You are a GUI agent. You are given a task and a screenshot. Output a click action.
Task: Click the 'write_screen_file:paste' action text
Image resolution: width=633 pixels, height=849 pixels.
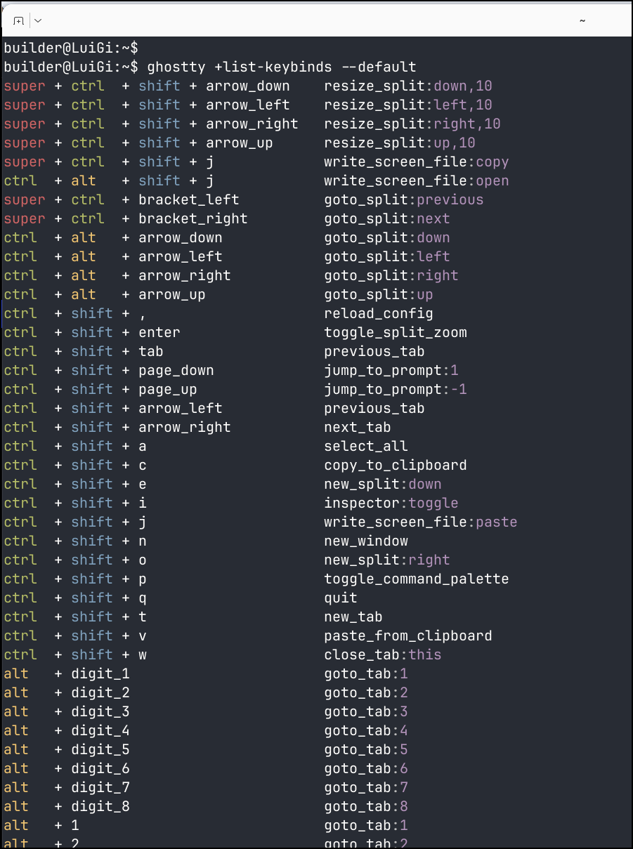tap(420, 522)
